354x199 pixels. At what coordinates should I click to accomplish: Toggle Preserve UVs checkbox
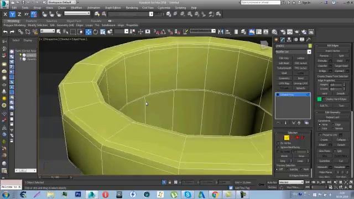320,135
